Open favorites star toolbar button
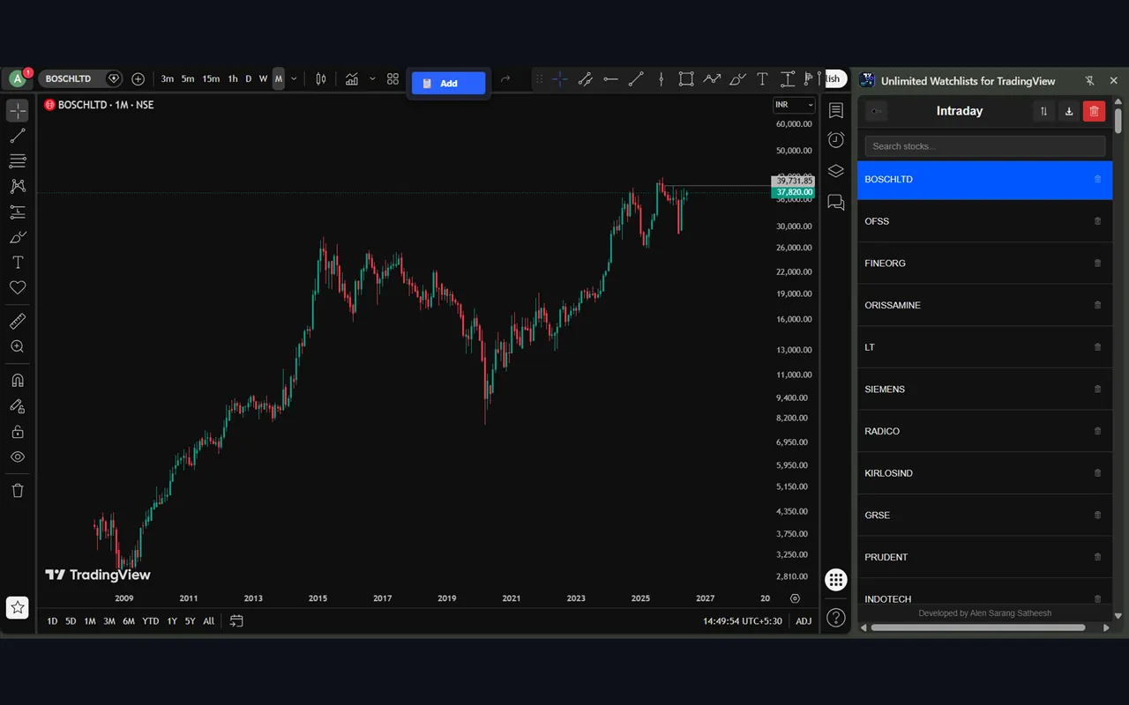The height and width of the screenshot is (705, 1129). pyautogui.click(x=18, y=607)
